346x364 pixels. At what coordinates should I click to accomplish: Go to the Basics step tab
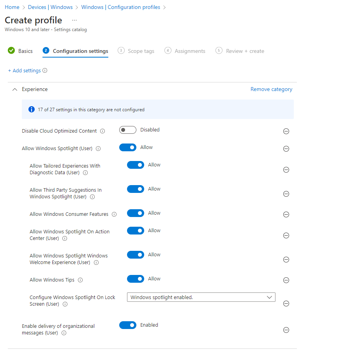(x=21, y=51)
